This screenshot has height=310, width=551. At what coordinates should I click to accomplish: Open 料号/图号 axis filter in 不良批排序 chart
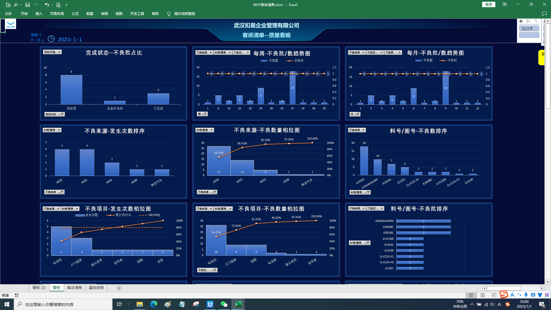pos(360,243)
